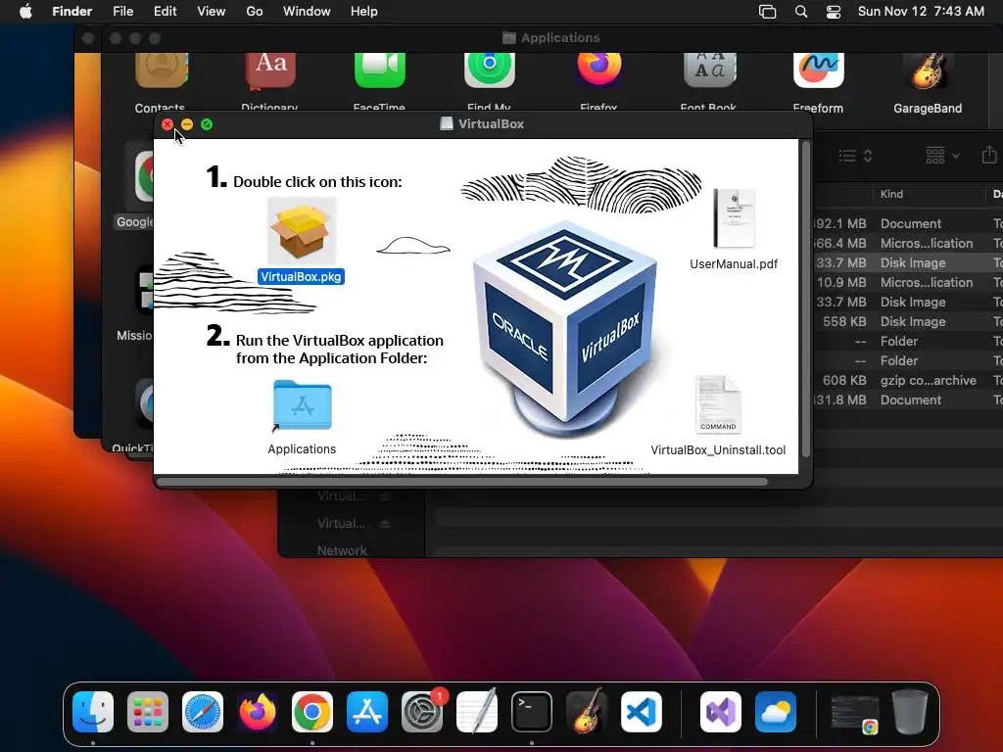Image resolution: width=1003 pixels, height=752 pixels.
Task: Minimize the VirtualBox window
Action: [x=187, y=124]
